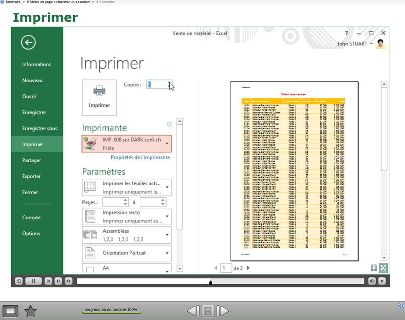The width and height of the screenshot is (405, 320).
Task: Go to previous lesson arrow
Action: [x=193, y=311]
